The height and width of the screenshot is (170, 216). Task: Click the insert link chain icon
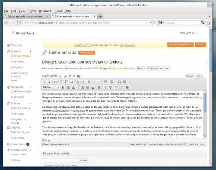95,82
